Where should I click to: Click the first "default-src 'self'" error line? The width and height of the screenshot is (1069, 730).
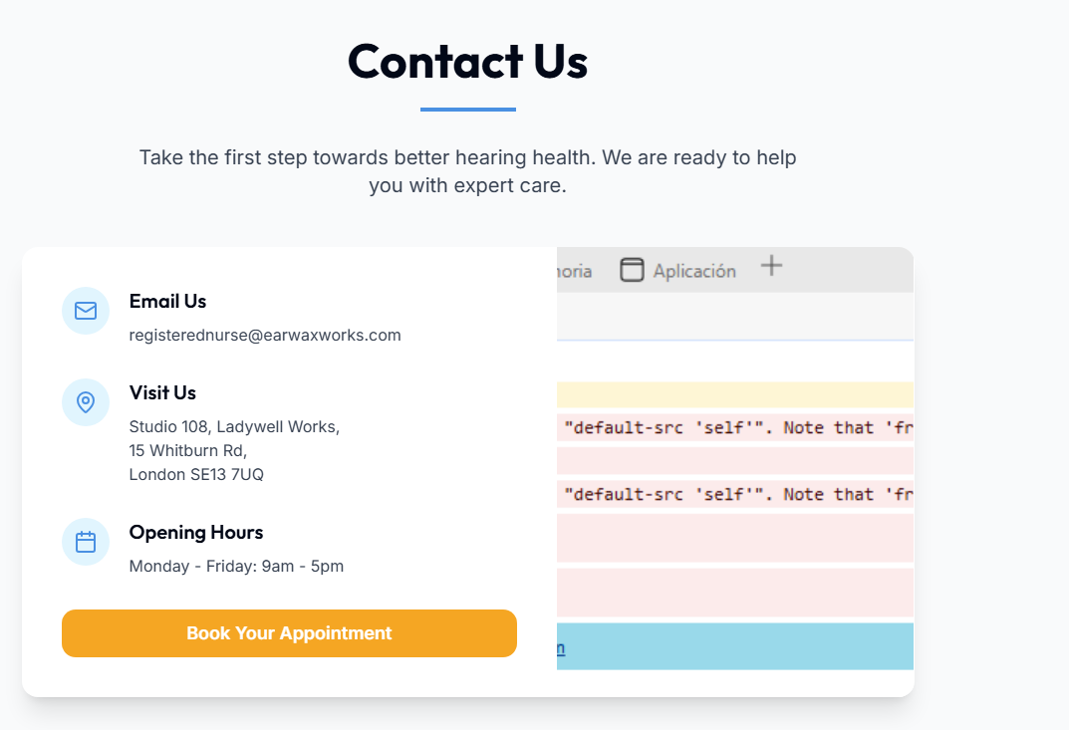click(x=735, y=427)
